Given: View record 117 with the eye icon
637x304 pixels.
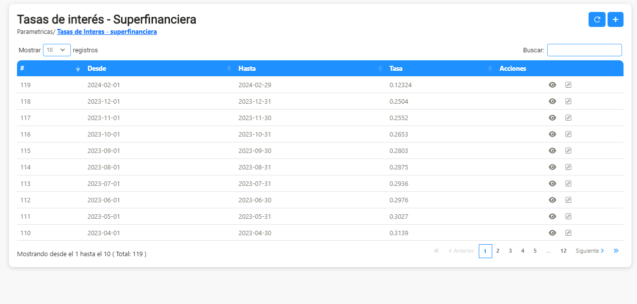Looking at the screenshot, I should (x=552, y=118).
